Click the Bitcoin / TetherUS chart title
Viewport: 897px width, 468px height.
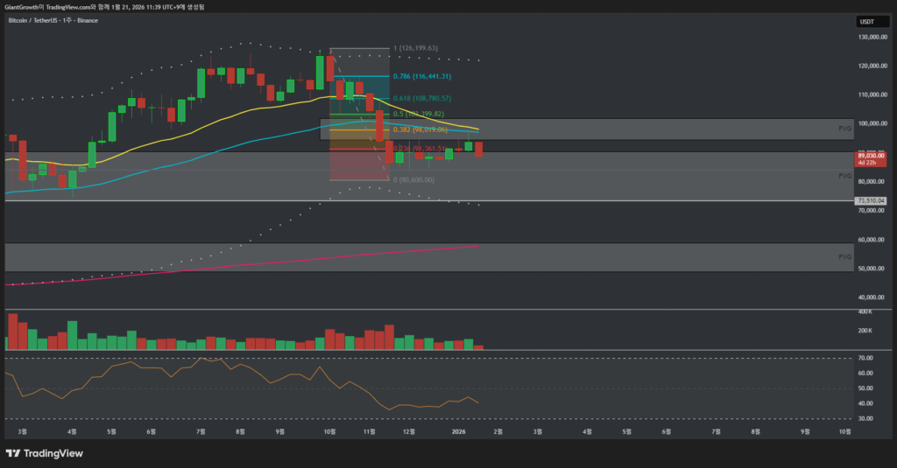click(53, 19)
